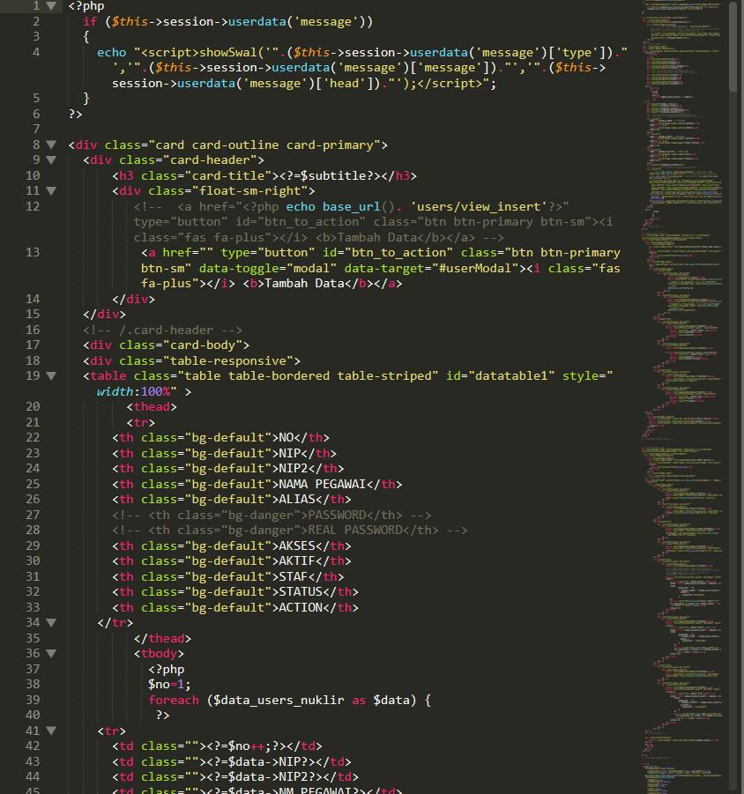744x794 pixels.
Task: Click '$data->NIP2' expression on line 44
Action: click(x=264, y=778)
